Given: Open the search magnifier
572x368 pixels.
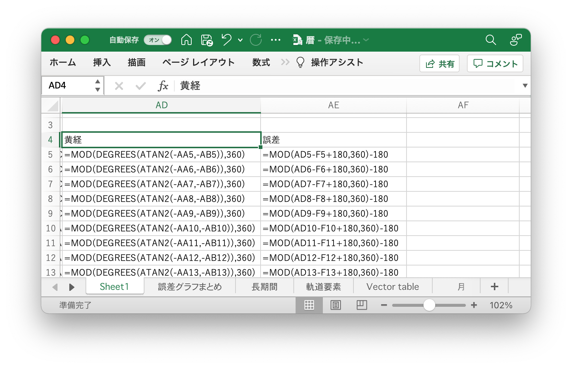Looking at the screenshot, I should [491, 40].
